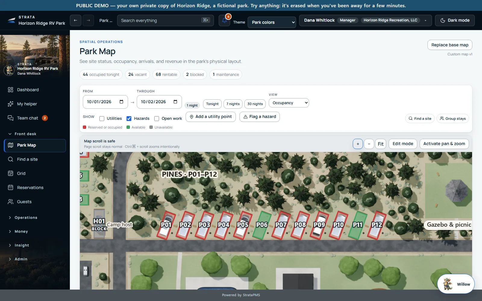Open Team chat from the sidebar
Screen dimensions: 482x301
click(x=35, y=118)
